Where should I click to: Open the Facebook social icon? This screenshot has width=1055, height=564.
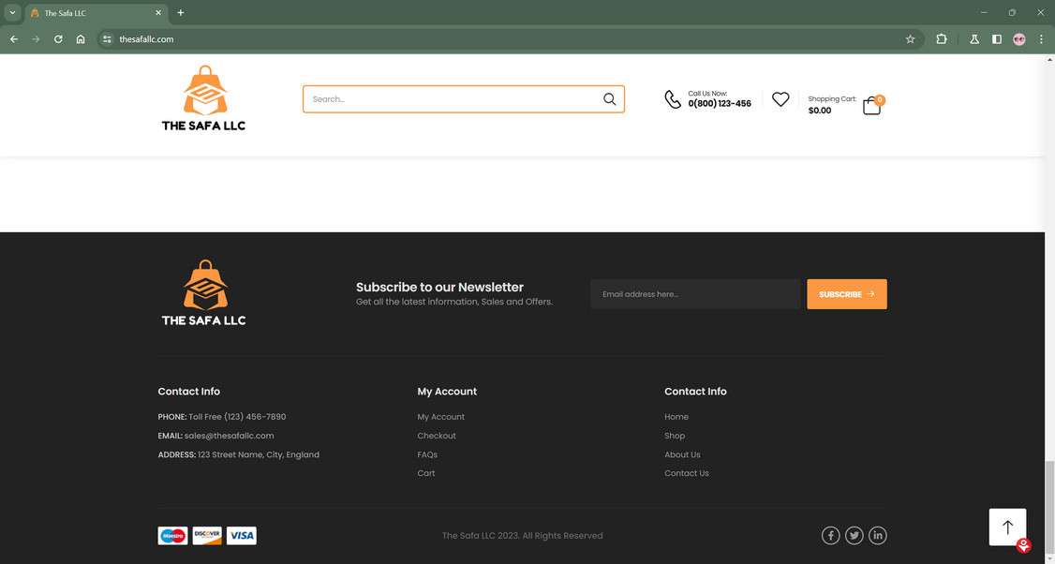pyautogui.click(x=831, y=536)
